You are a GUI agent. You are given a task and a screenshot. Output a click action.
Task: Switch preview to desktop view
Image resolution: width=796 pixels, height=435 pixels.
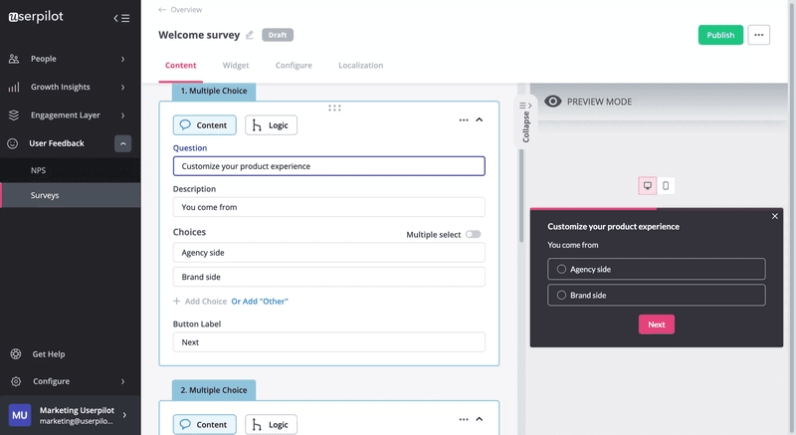tap(648, 186)
